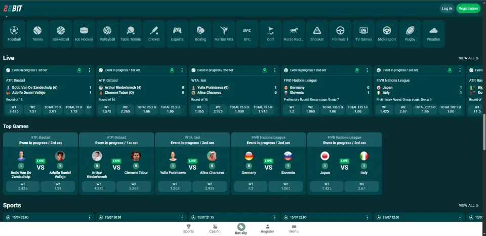Select the TV Games category

363,34
